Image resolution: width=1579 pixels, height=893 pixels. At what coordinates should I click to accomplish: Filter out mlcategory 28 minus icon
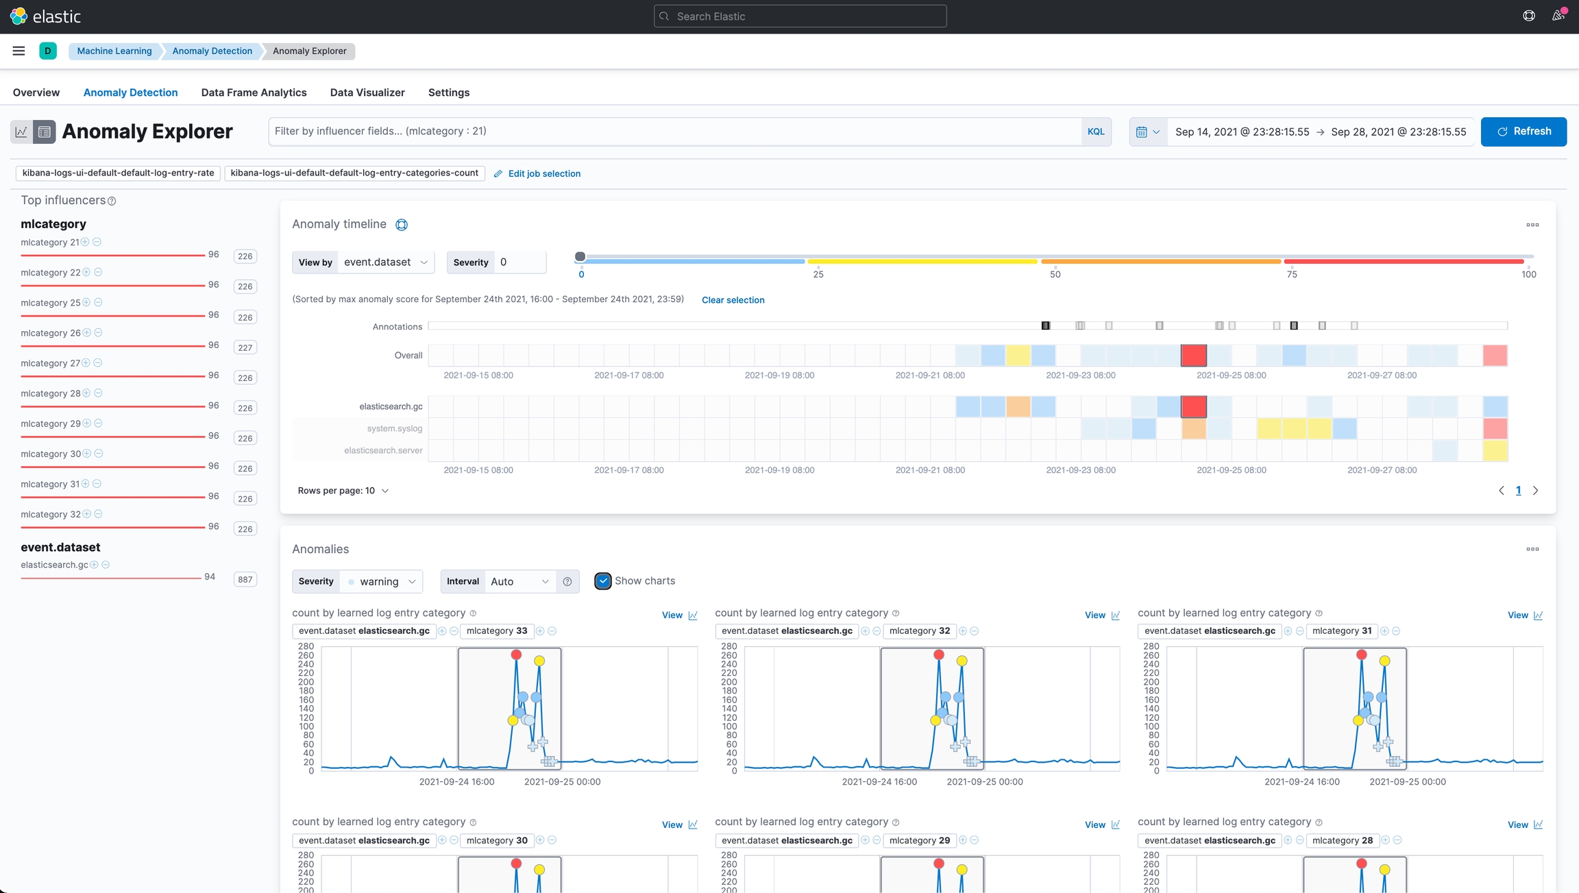click(x=98, y=393)
